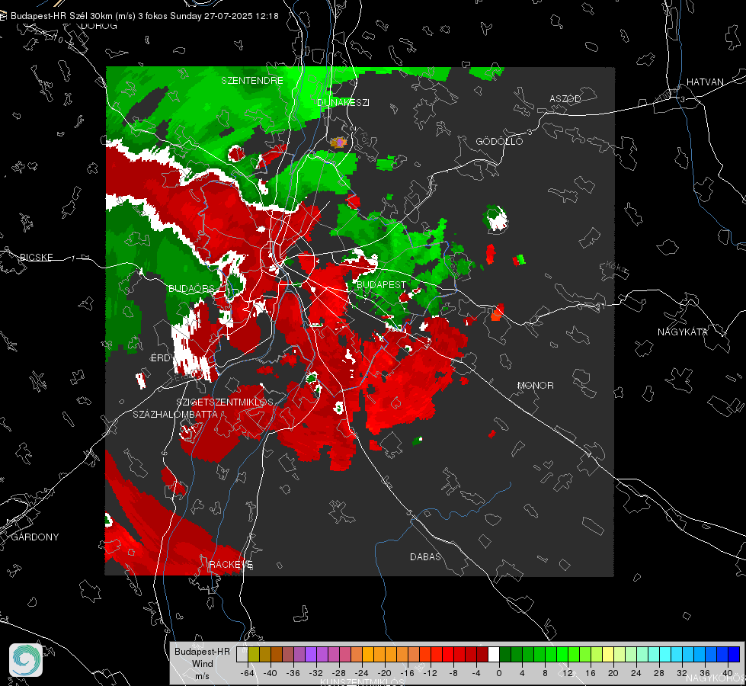746x686 pixels.
Task: Select the deep blue 40 m/s legend swatch
Action: [734, 655]
